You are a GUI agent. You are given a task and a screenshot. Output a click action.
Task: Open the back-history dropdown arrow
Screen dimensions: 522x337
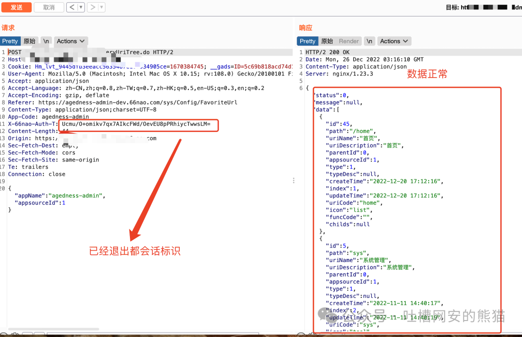tap(81, 7)
